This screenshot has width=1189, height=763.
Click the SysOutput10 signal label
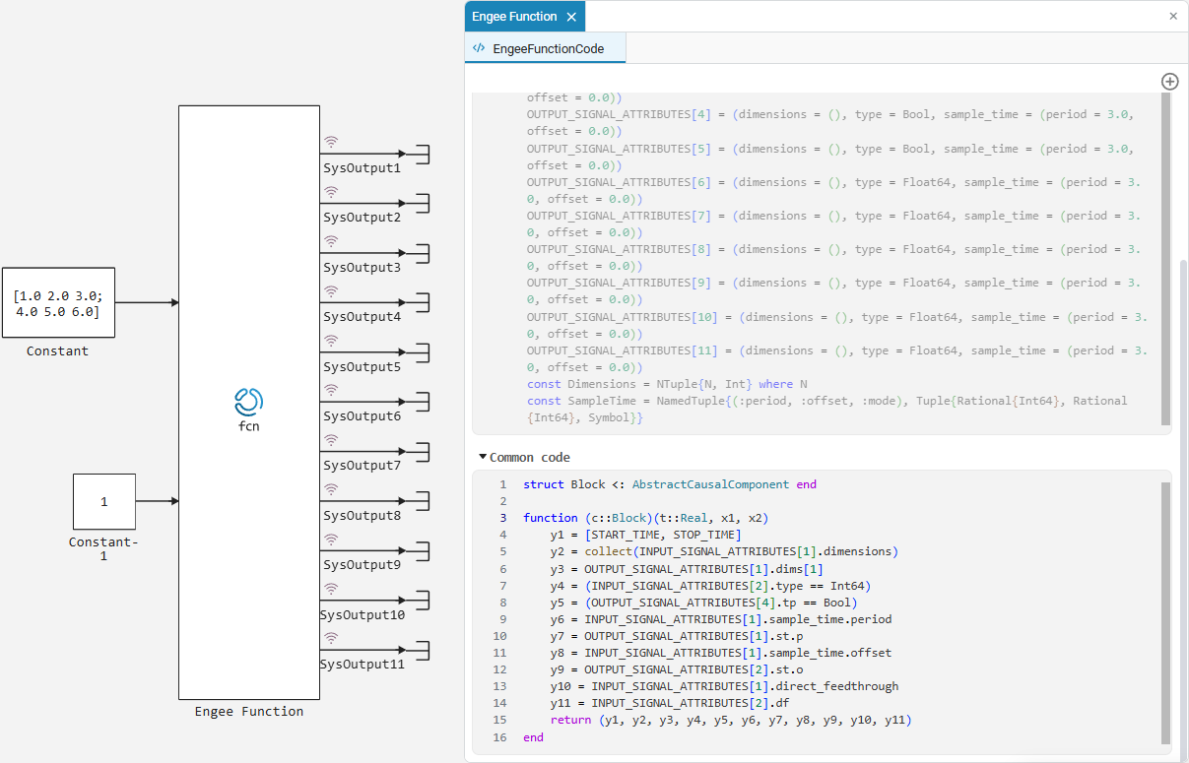pyautogui.click(x=363, y=615)
